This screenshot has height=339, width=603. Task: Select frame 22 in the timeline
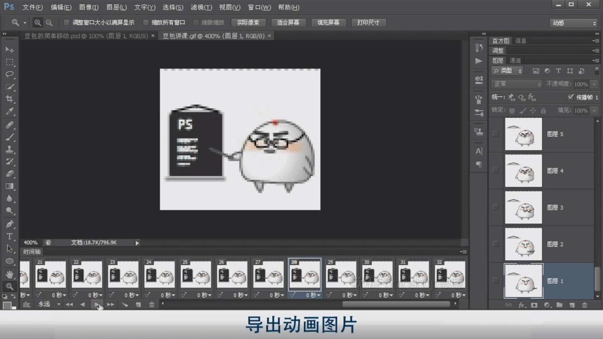[x=87, y=274]
